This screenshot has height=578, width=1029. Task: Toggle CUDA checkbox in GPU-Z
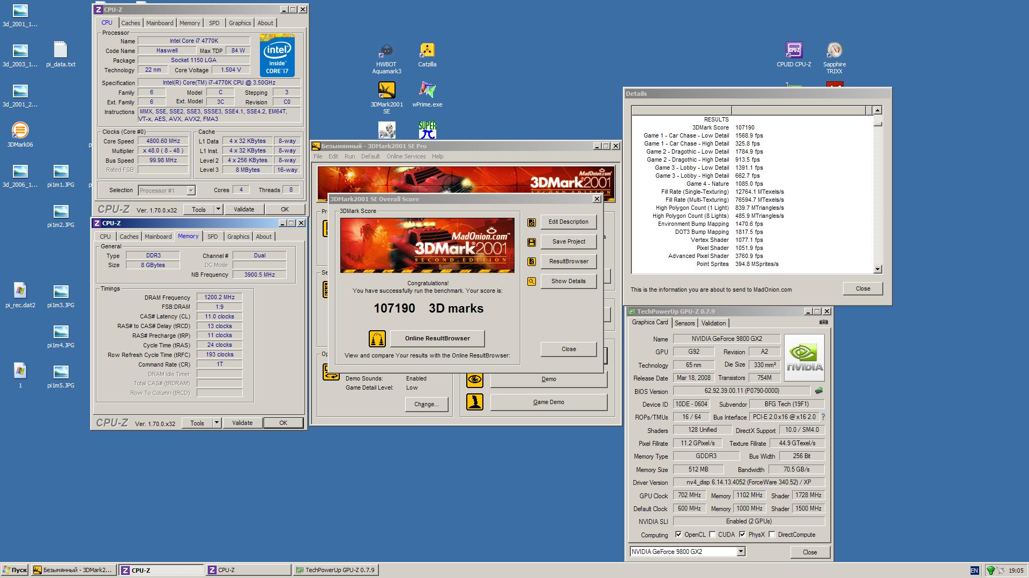pyautogui.click(x=712, y=535)
